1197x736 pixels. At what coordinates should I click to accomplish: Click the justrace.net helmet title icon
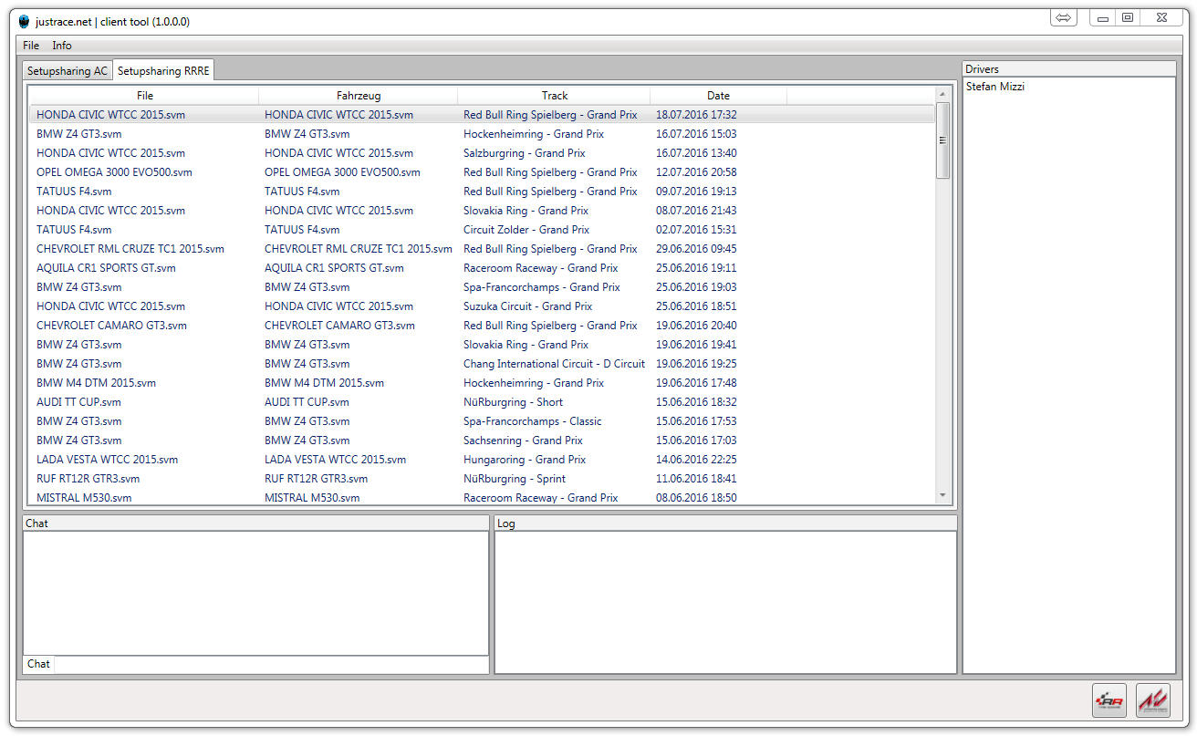pyautogui.click(x=24, y=21)
